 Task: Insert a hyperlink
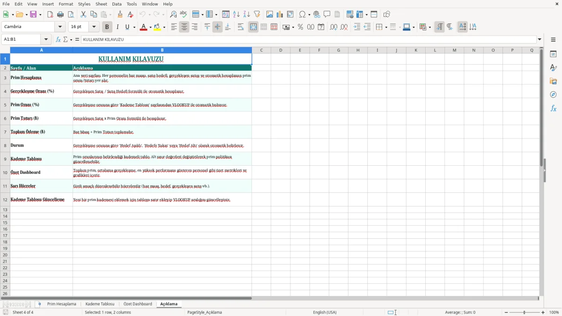point(317,15)
